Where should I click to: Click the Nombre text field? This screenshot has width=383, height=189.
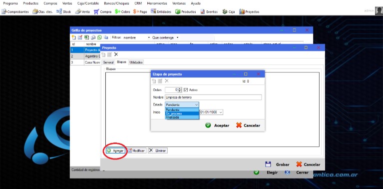point(213,97)
